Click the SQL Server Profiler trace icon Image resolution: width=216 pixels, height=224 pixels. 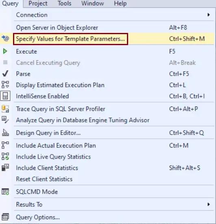(x=5, y=109)
